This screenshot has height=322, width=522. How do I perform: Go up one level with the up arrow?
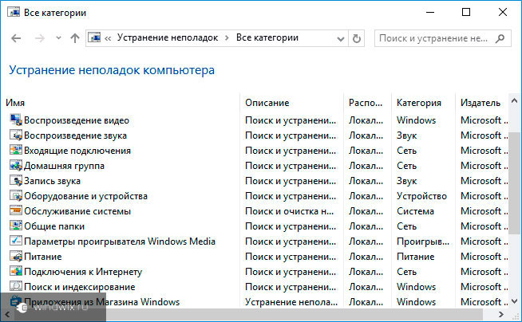[75, 38]
